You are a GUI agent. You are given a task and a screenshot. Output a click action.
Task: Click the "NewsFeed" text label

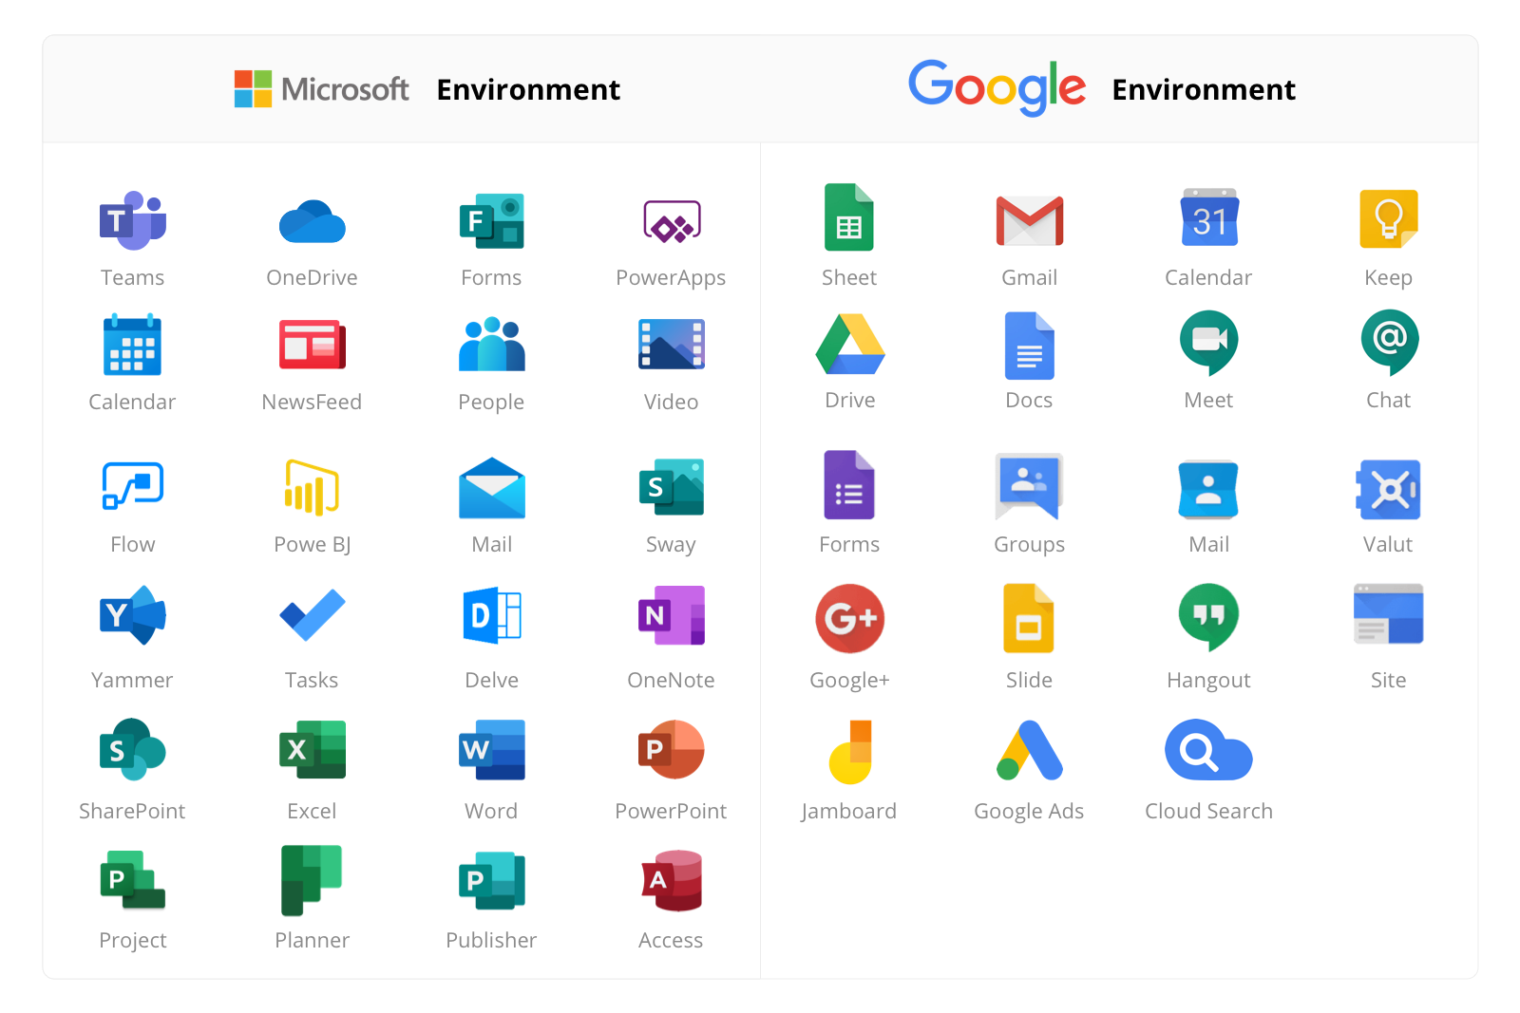pyautogui.click(x=312, y=402)
